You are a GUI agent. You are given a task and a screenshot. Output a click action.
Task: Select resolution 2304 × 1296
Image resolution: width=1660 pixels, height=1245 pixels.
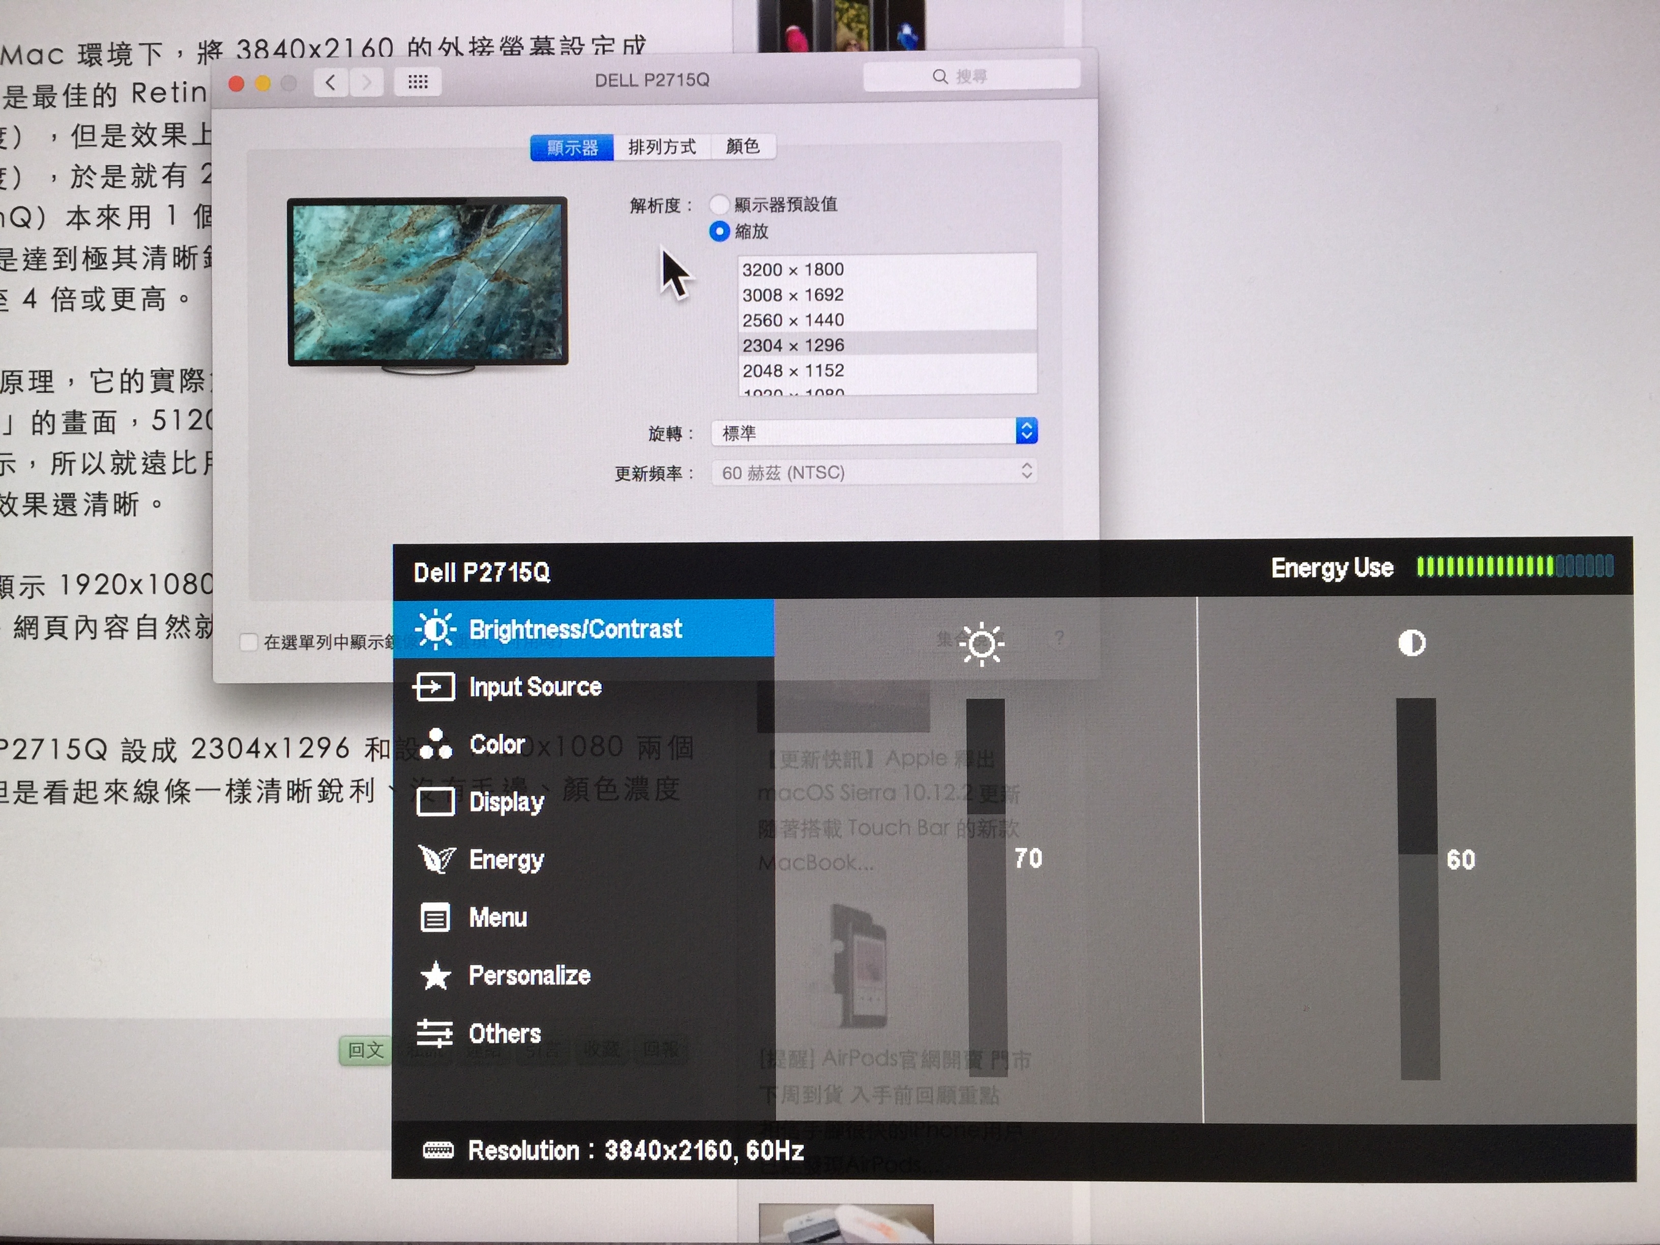pos(887,345)
